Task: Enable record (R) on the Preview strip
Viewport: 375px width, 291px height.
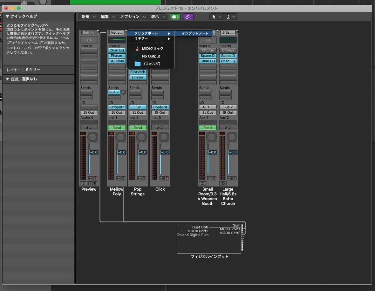Action: click(95, 183)
